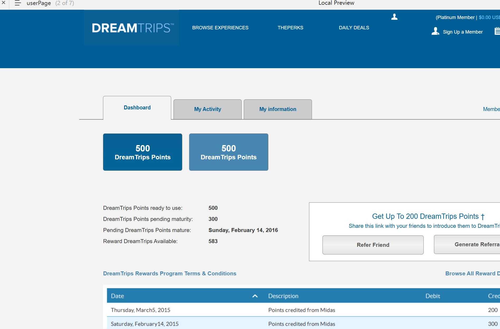The width and height of the screenshot is (500, 329).
Task: Click the Description column header
Action: click(283, 296)
